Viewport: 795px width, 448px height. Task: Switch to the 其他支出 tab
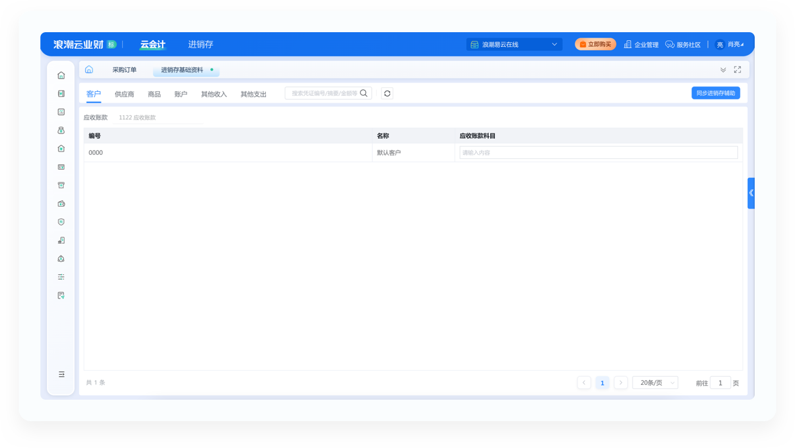pyautogui.click(x=254, y=94)
